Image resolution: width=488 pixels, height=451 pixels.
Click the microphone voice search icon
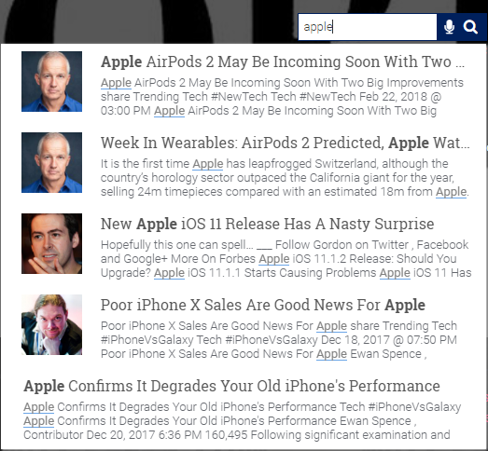click(x=449, y=27)
